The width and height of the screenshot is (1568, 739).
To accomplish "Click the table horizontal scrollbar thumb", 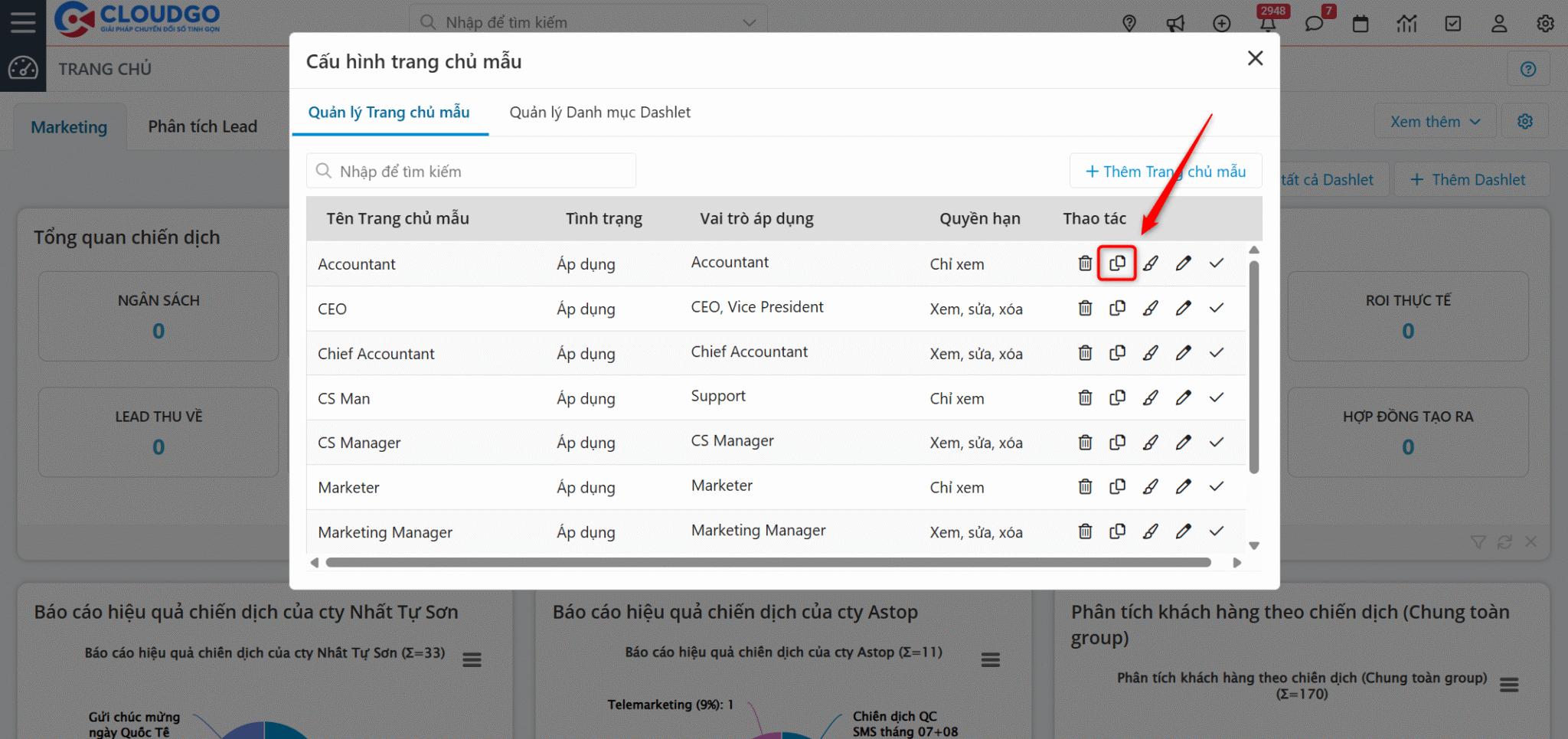I will point(768,563).
